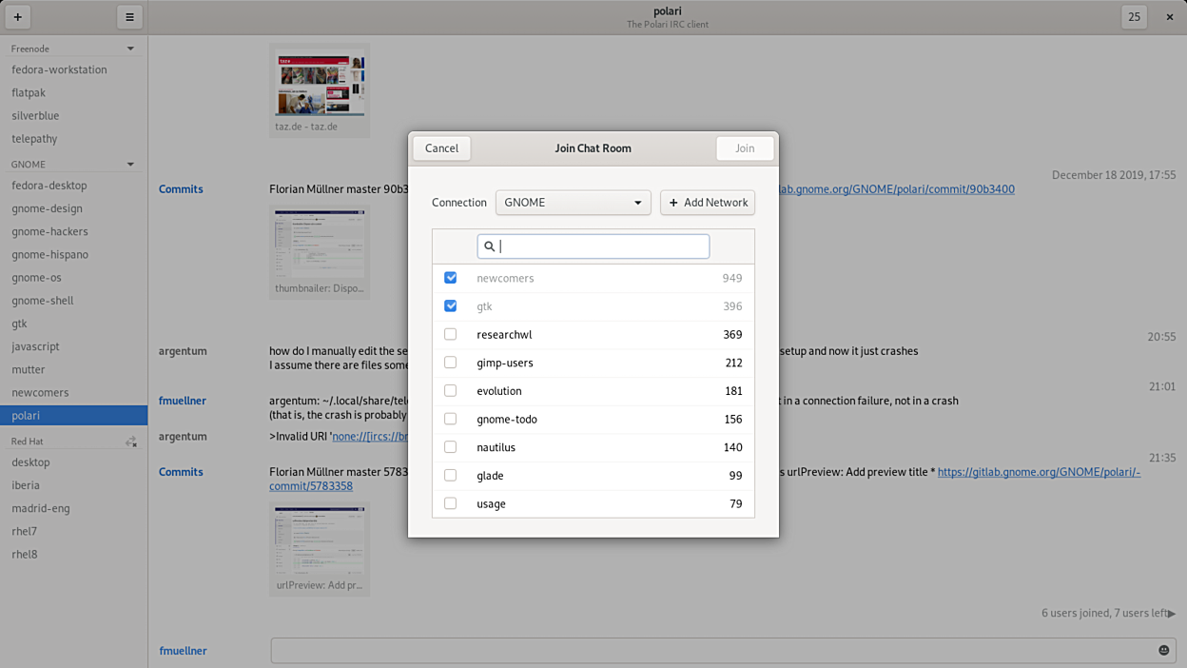The image size is (1187, 668).
Task: Open the GNOME connection dropdown
Action: (573, 203)
